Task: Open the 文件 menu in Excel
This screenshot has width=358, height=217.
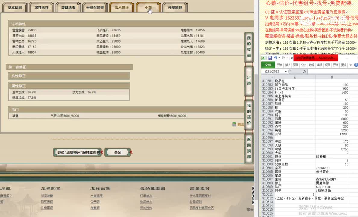Action: click(x=269, y=65)
